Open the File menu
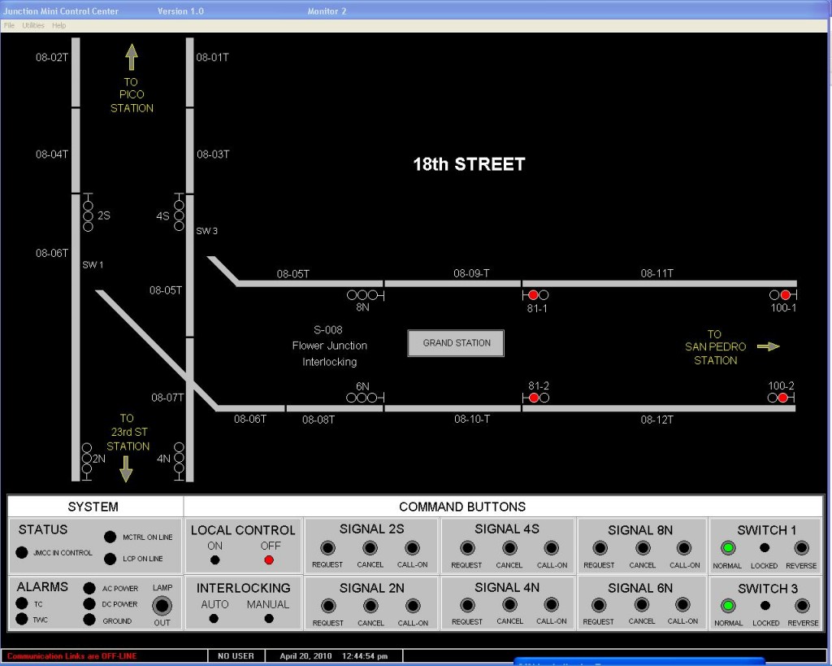 coord(10,25)
